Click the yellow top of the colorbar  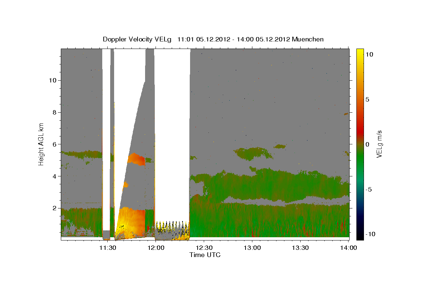360,54
